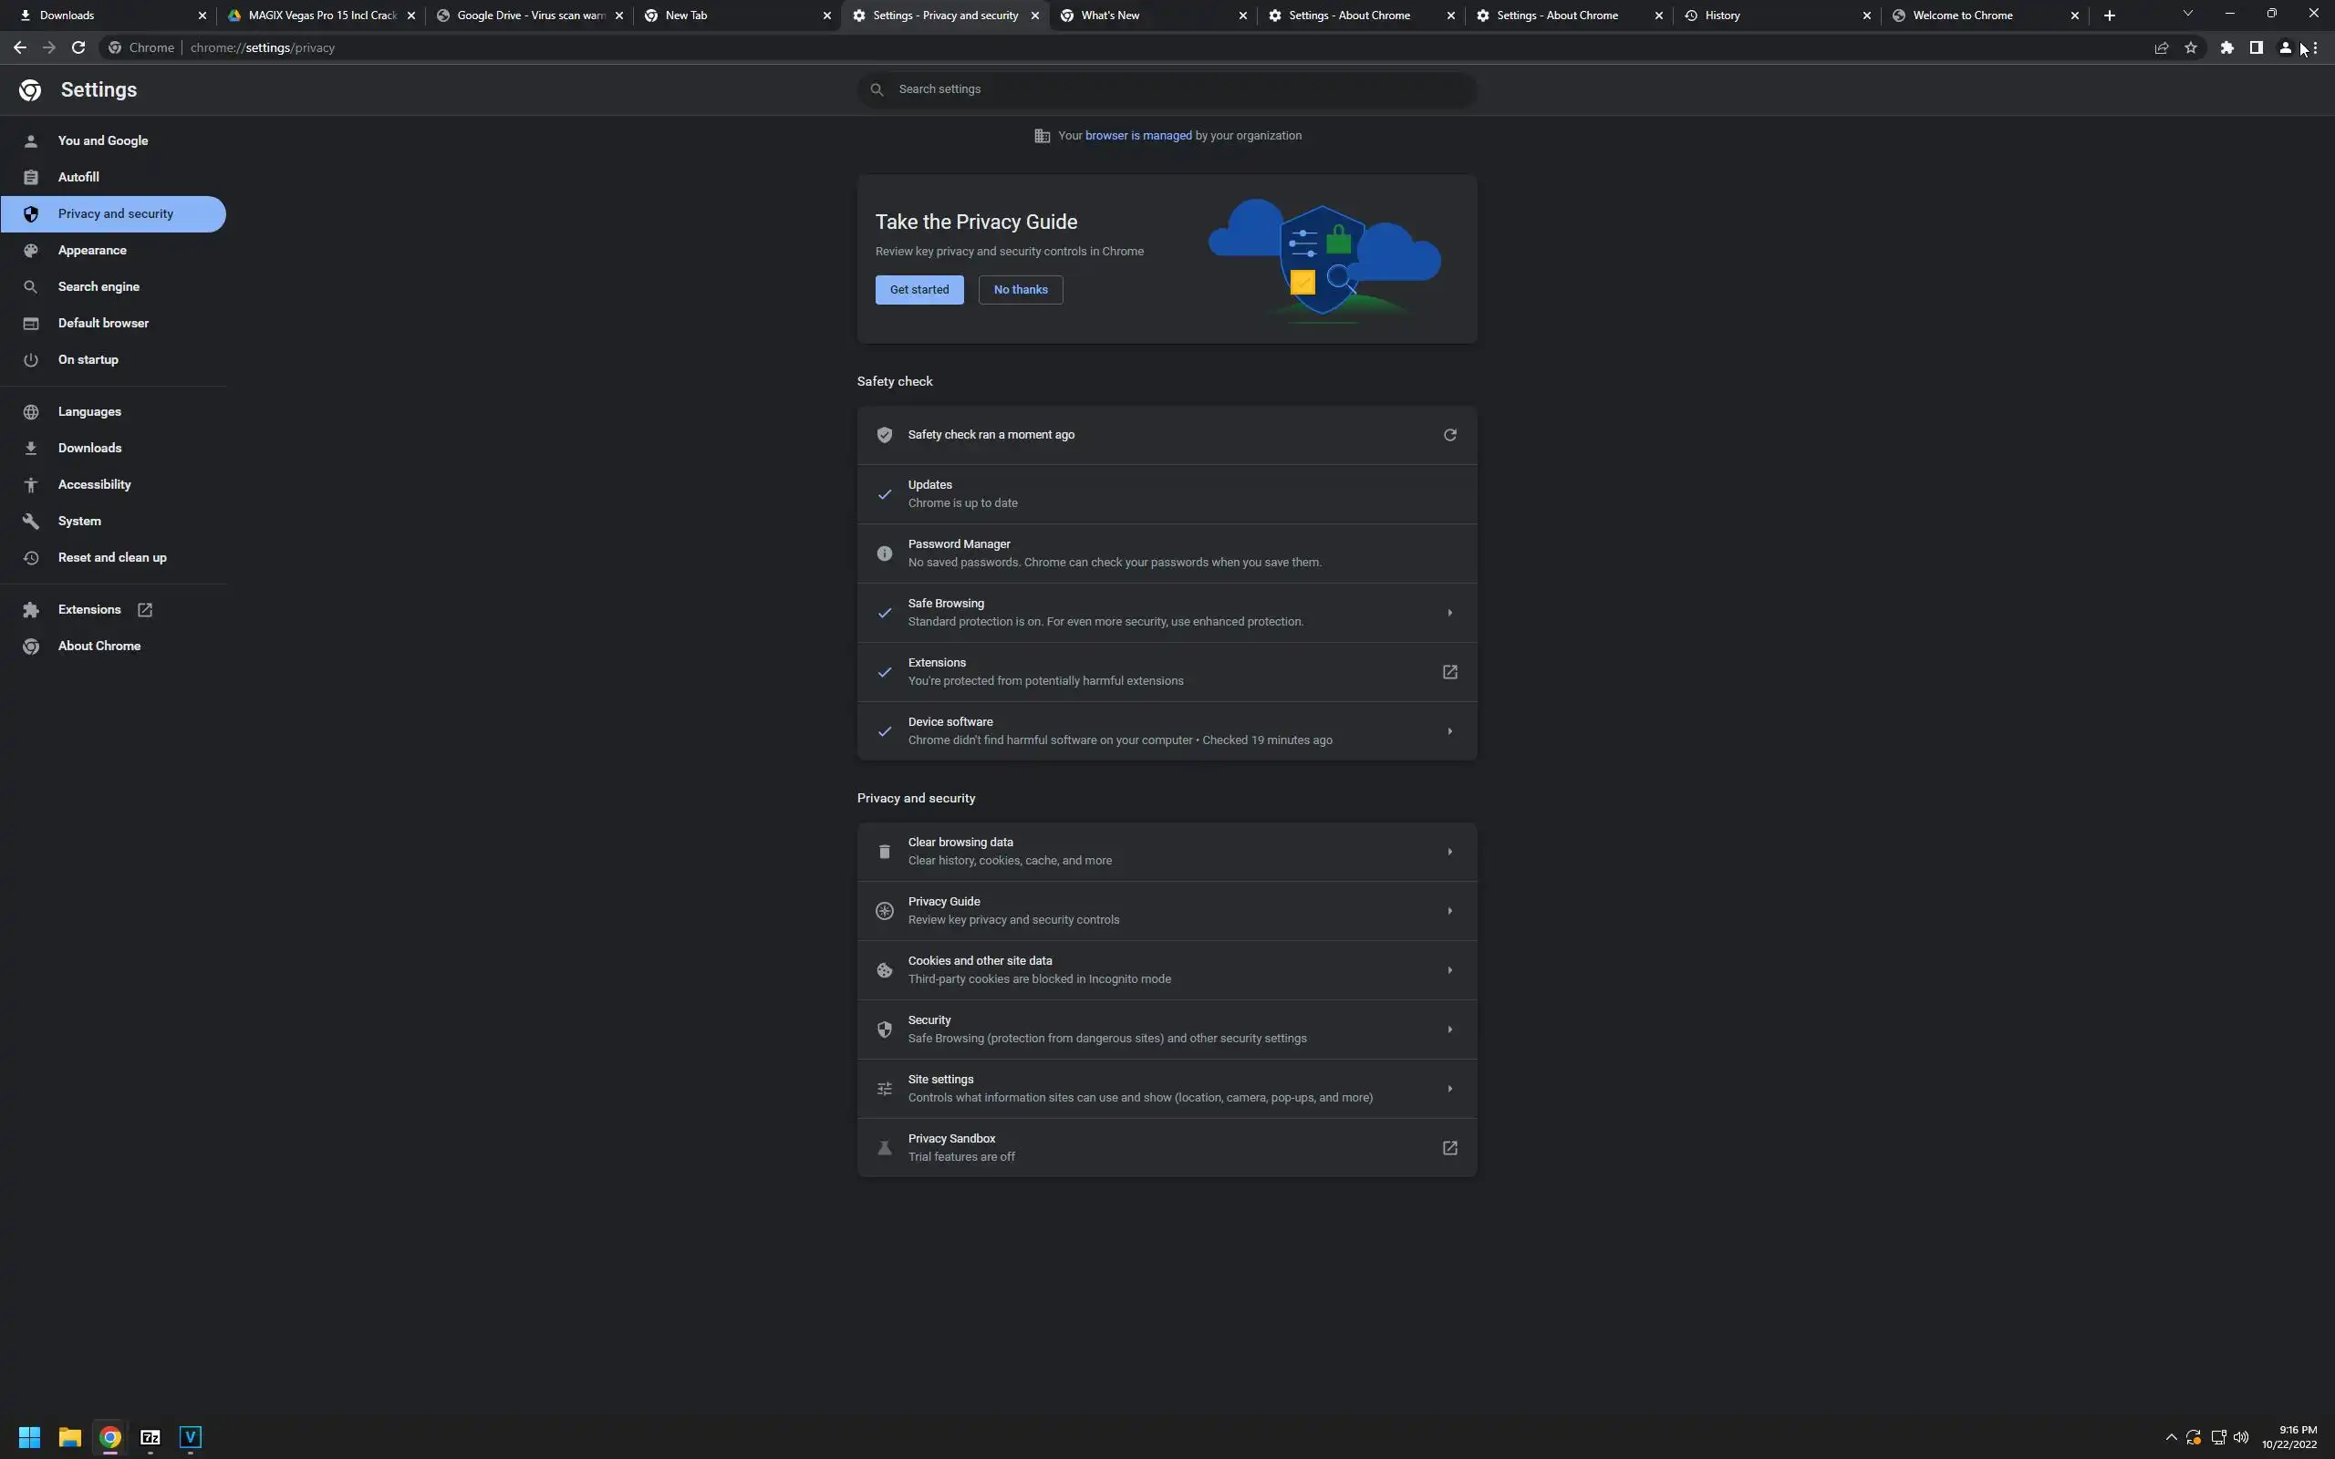Screen dimensions: 2335x1459
Task: Open the Privacy Sandbox external link icon
Action: coord(1449,1148)
